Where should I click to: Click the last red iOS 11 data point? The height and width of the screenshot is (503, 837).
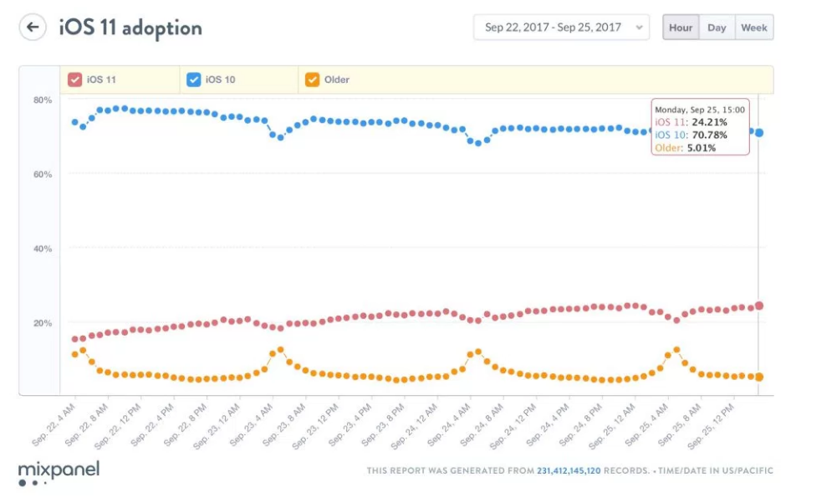click(x=759, y=305)
